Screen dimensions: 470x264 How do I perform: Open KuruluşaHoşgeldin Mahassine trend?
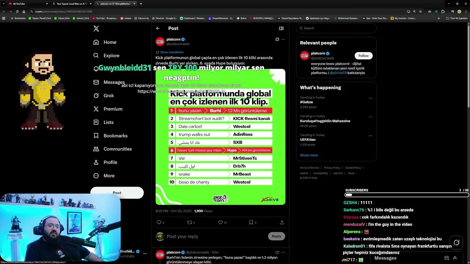pos(325,121)
